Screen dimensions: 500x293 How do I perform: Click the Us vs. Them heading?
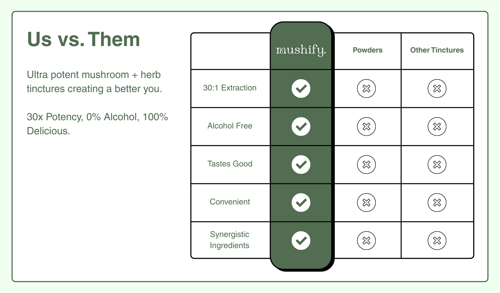coord(83,39)
